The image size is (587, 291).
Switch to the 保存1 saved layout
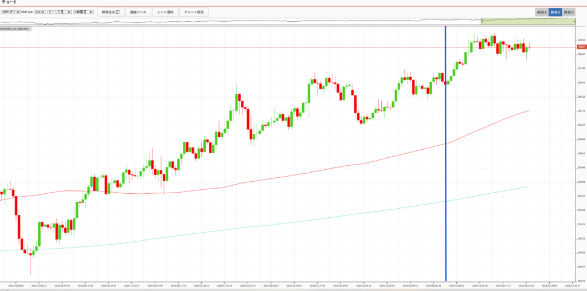point(541,12)
